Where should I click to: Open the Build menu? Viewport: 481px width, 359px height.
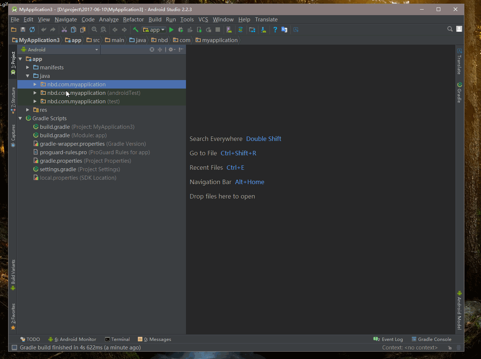155,20
